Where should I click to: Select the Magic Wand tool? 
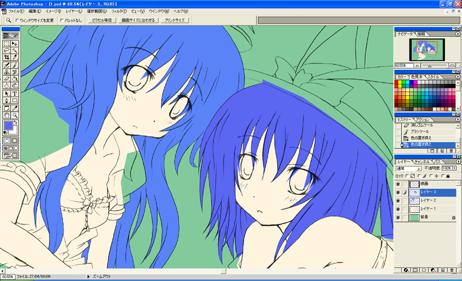coord(14,50)
